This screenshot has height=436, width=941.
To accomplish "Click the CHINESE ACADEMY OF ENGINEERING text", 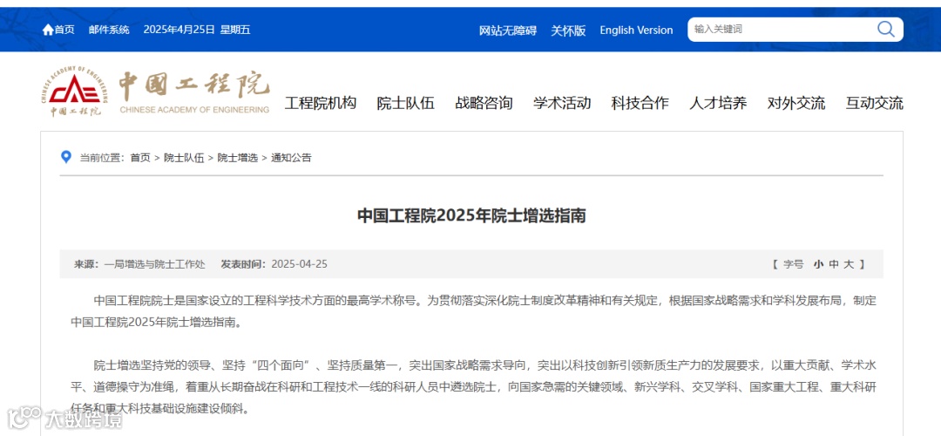I will 194,110.
